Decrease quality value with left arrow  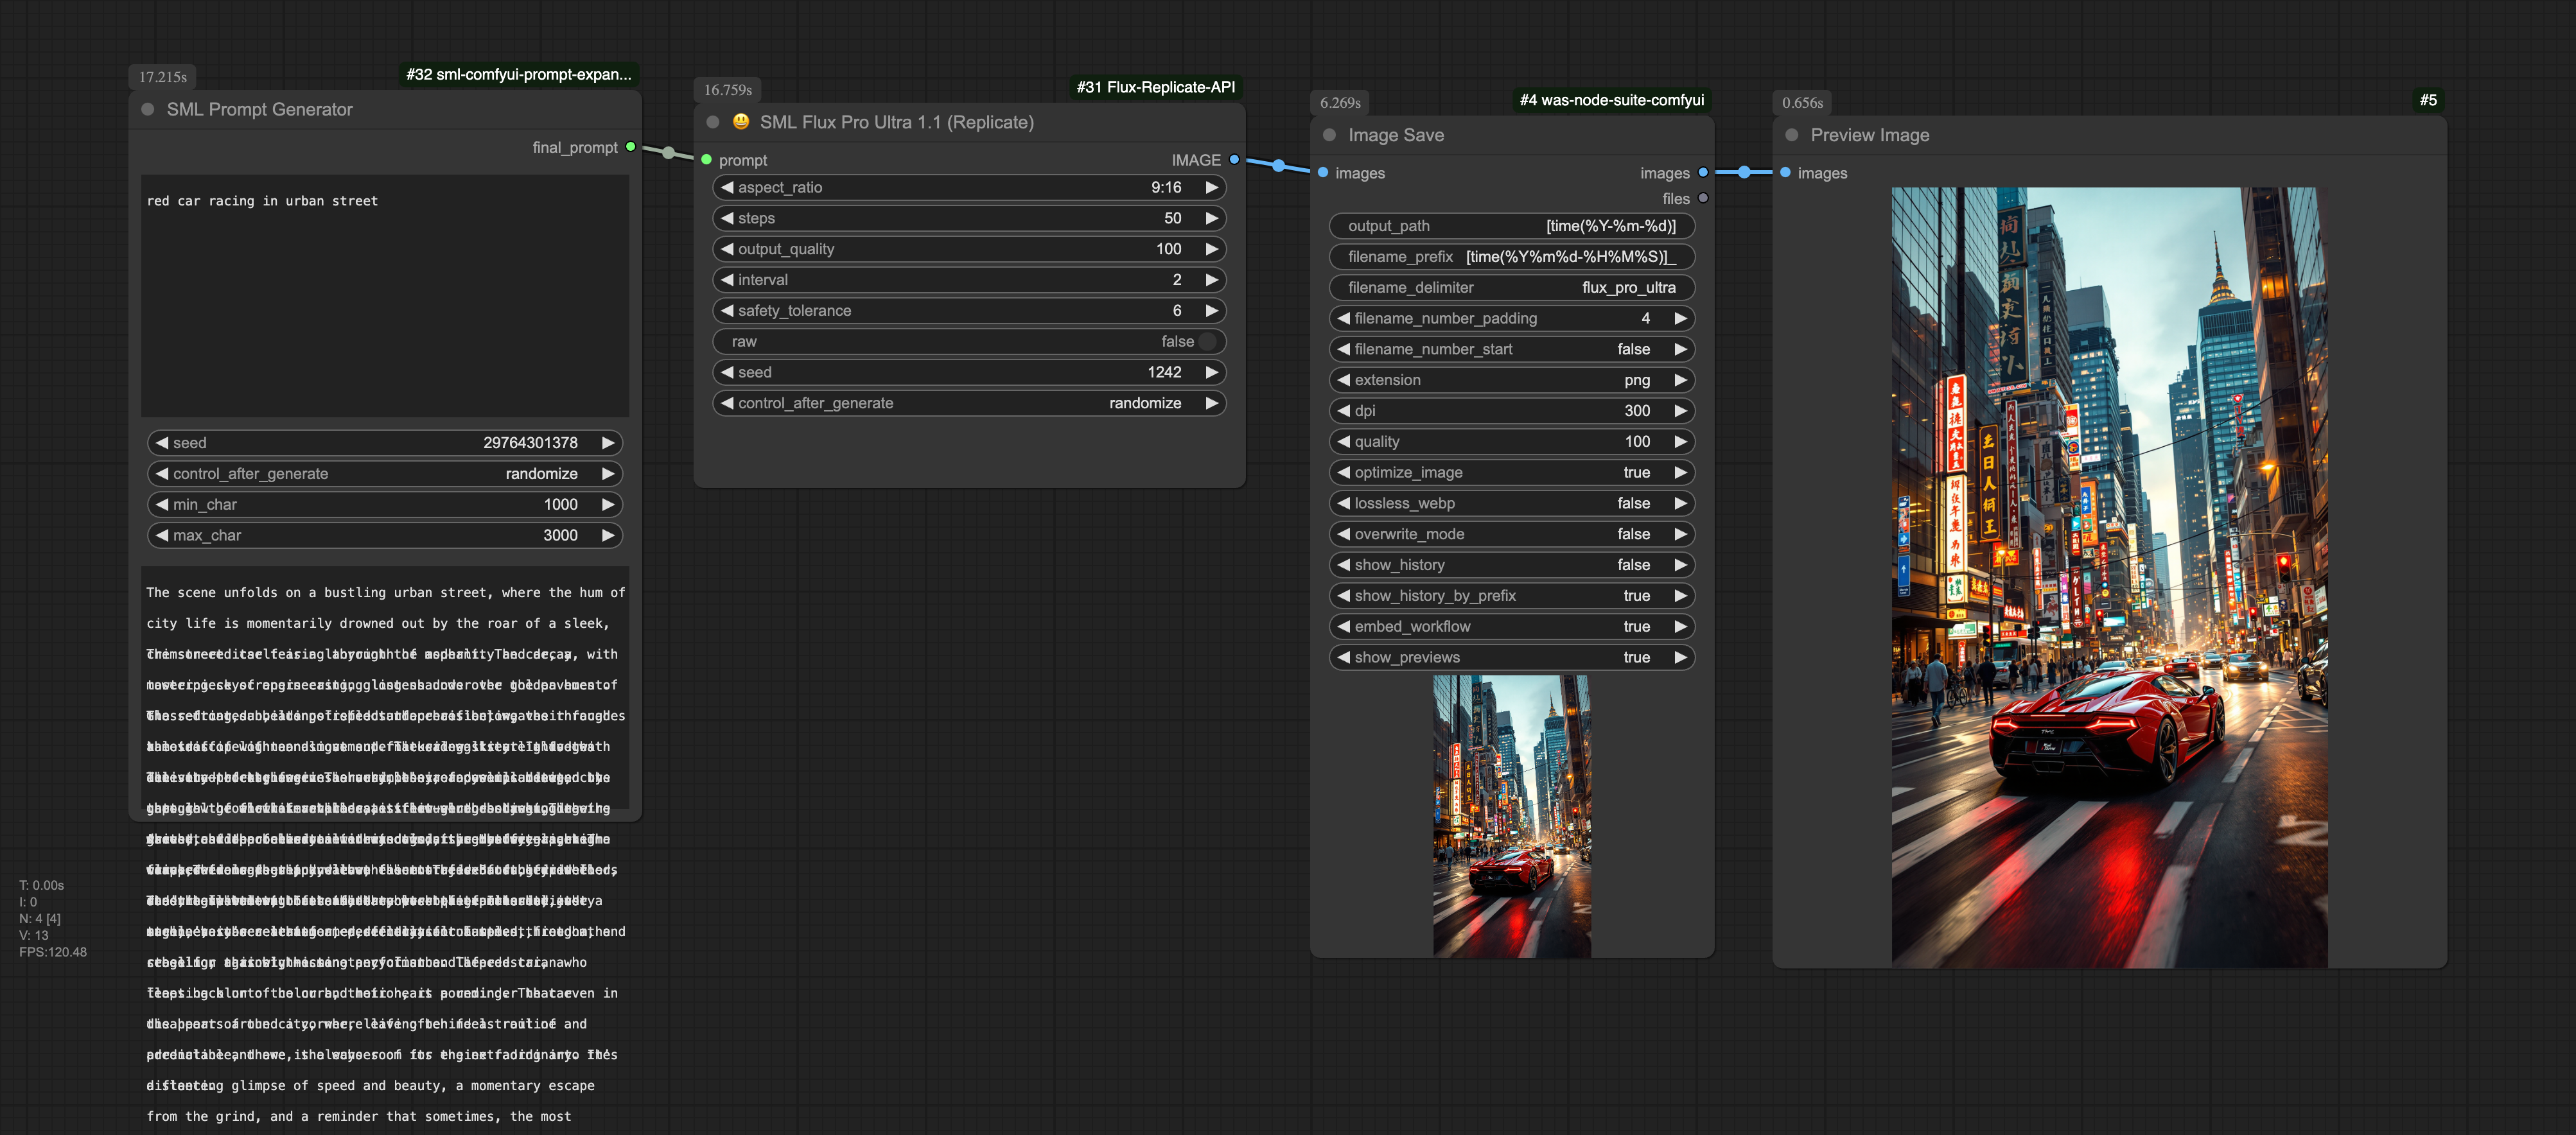click(x=1343, y=442)
